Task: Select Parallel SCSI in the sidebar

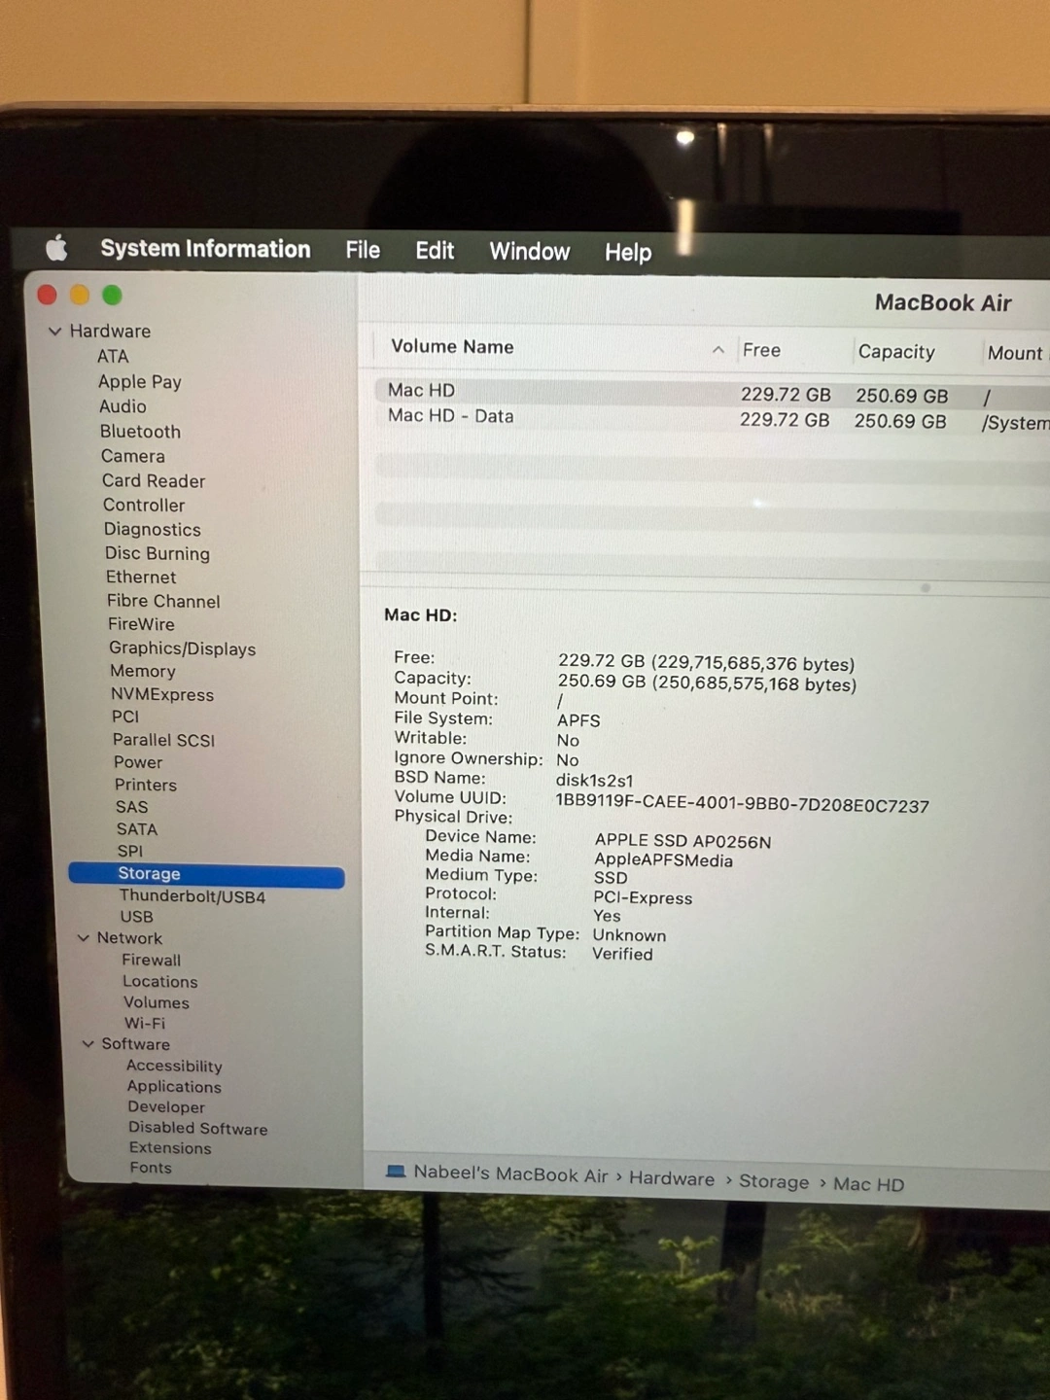Action: [x=163, y=740]
